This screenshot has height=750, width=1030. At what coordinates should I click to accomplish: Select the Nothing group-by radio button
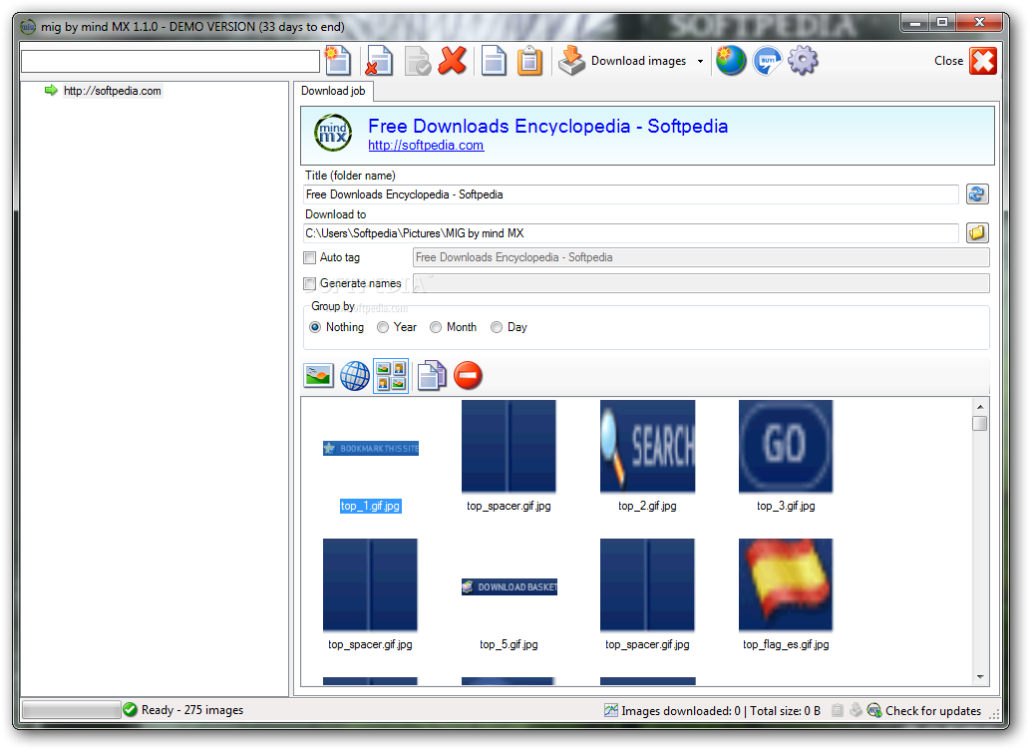click(x=315, y=327)
